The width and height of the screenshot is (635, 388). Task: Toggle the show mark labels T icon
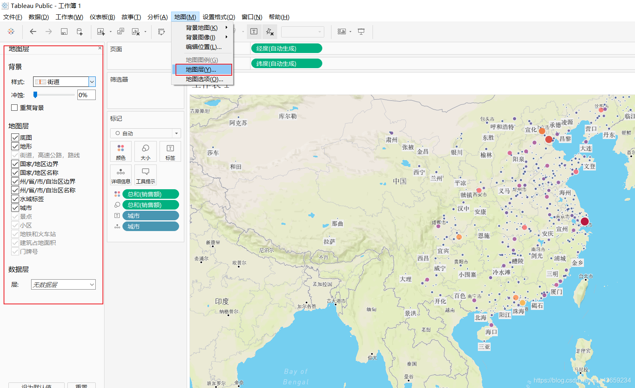coord(254,31)
